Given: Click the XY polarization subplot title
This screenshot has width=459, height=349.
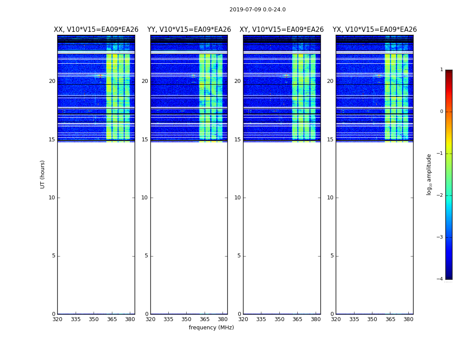Looking at the screenshot, I should click(282, 30).
